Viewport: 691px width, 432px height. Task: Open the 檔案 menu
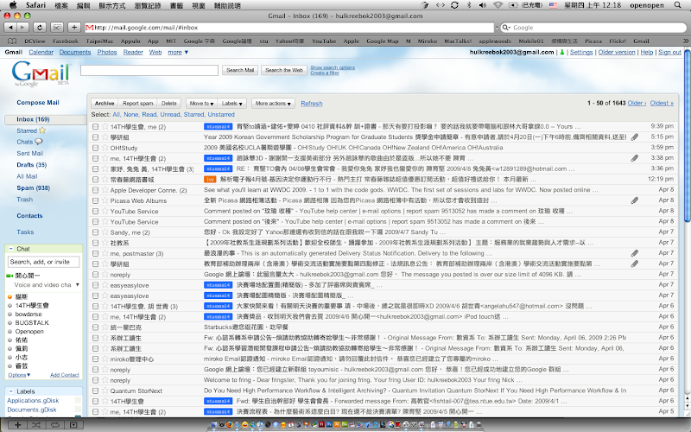tap(60, 5)
